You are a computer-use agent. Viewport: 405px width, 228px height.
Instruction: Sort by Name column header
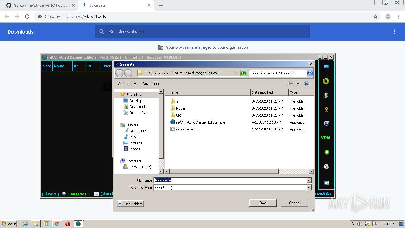(x=208, y=92)
